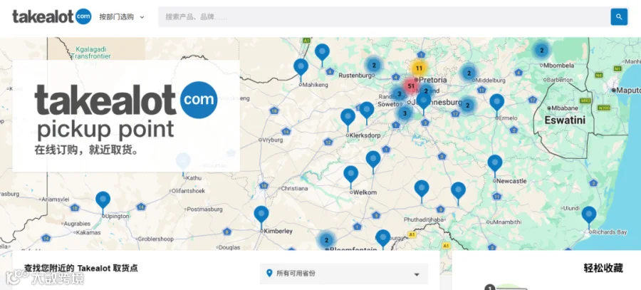641x290 pixels.
Task: Click the large takealot.com pickup point logo
Action: (126, 110)
